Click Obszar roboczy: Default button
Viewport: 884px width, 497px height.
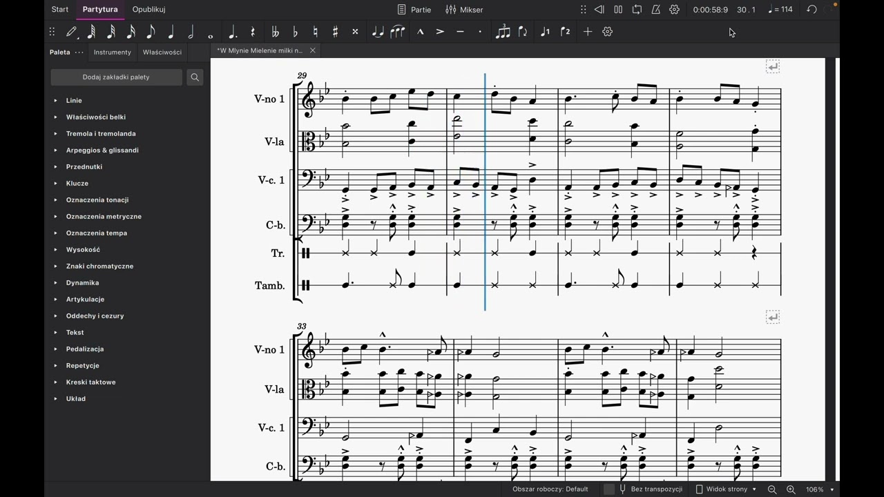pyautogui.click(x=550, y=489)
